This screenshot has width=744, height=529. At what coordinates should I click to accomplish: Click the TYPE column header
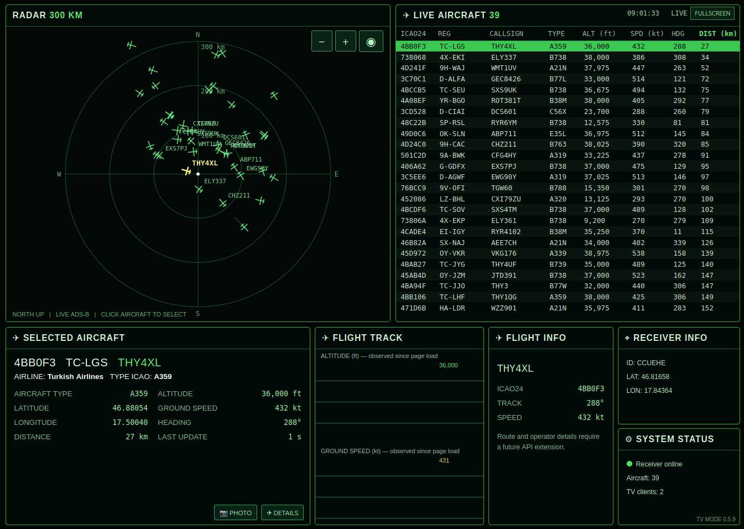click(556, 34)
